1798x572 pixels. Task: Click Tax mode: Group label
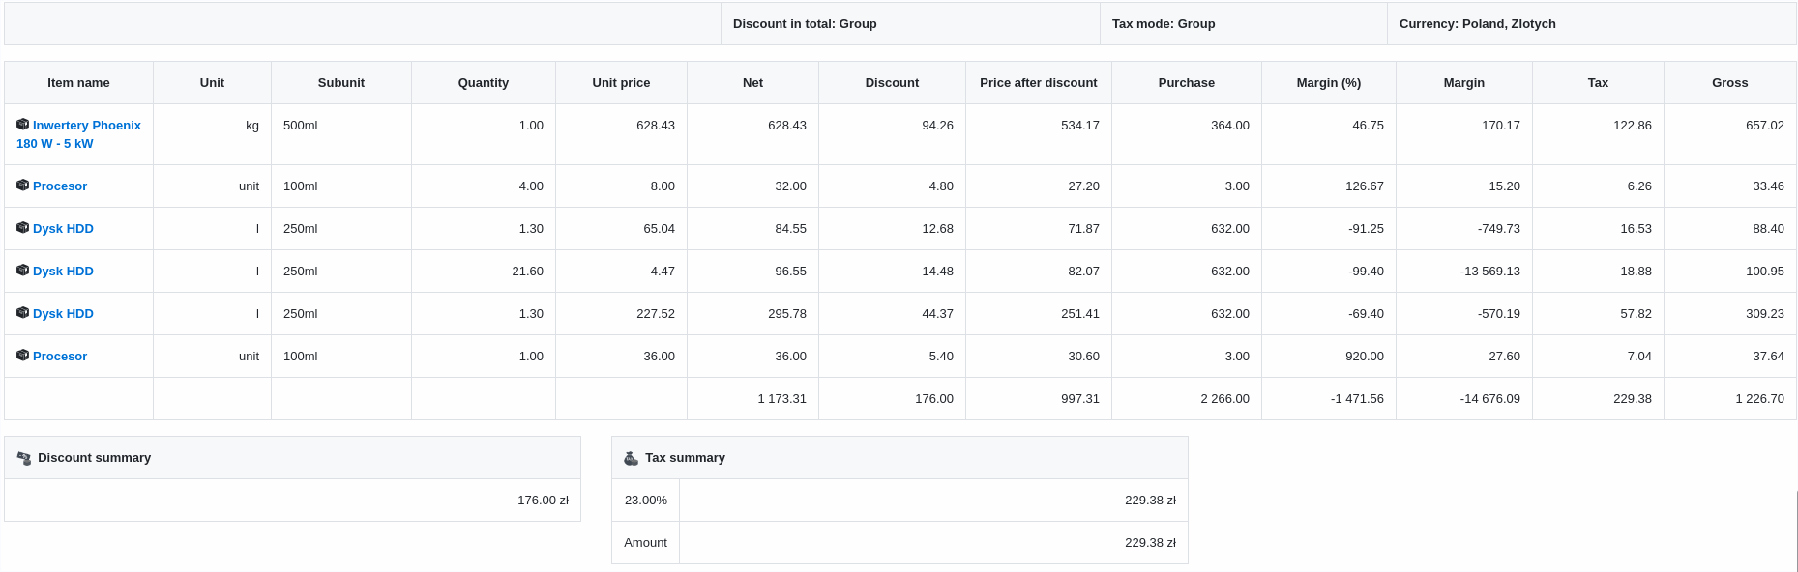(x=1164, y=24)
